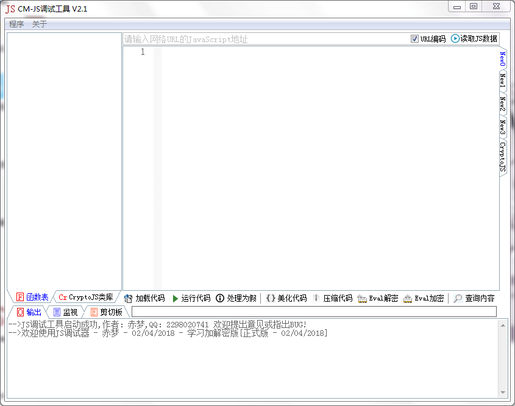Viewport: 515px width, 406px height.
Task: Open the 关于 menu
Action: pyautogui.click(x=40, y=24)
